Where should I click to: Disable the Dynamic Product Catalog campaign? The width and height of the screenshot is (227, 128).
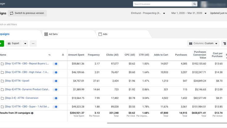(x=56, y=90)
